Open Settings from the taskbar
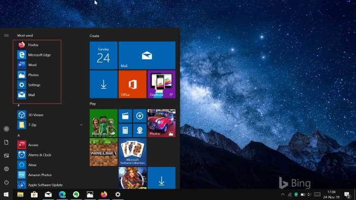Screen dimensions: 356x200 tap(118, 194)
